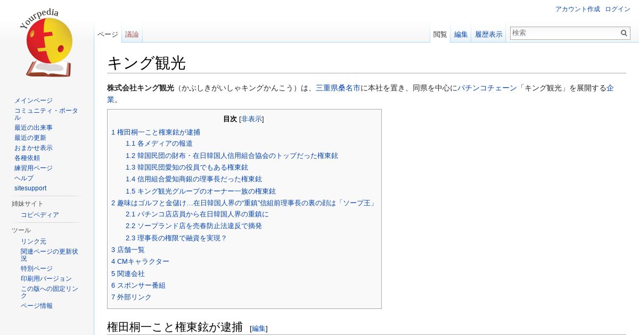Open 最近の更新 sidebar link

click(30, 138)
